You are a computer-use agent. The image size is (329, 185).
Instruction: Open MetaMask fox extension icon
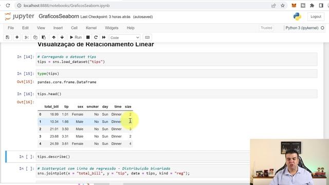pyautogui.click(x=294, y=6)
